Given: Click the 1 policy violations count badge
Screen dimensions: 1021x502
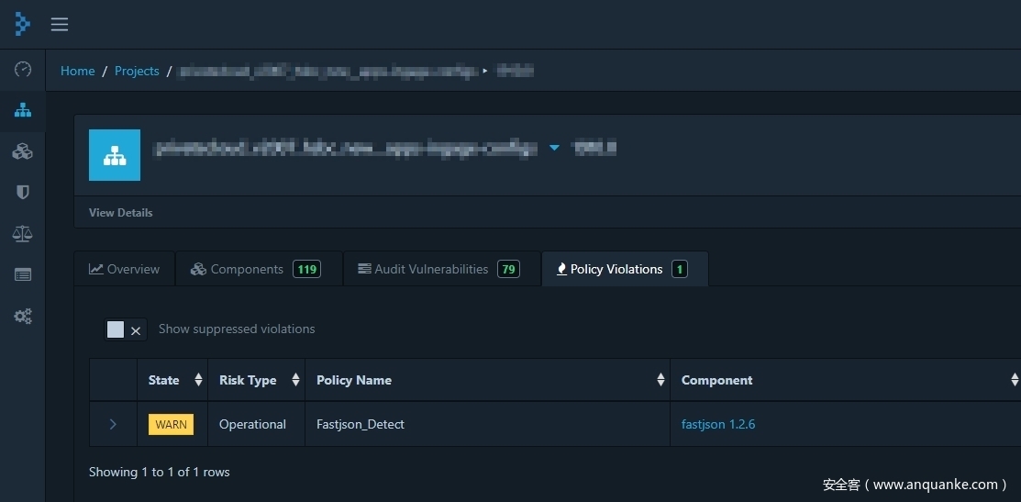Looking at the screenshot, I should 680,269.
